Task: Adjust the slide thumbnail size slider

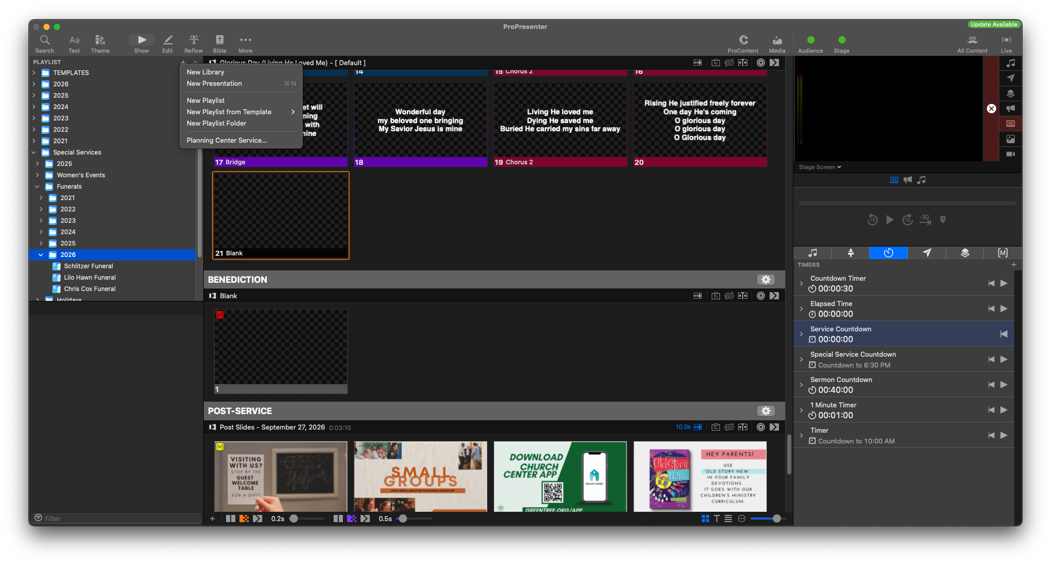Action: (776, 519)
